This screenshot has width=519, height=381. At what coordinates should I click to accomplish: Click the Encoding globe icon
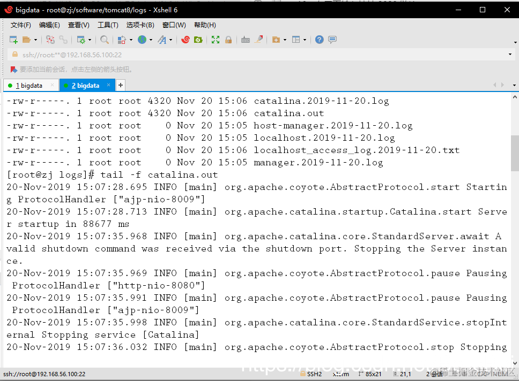click(142, 40)
